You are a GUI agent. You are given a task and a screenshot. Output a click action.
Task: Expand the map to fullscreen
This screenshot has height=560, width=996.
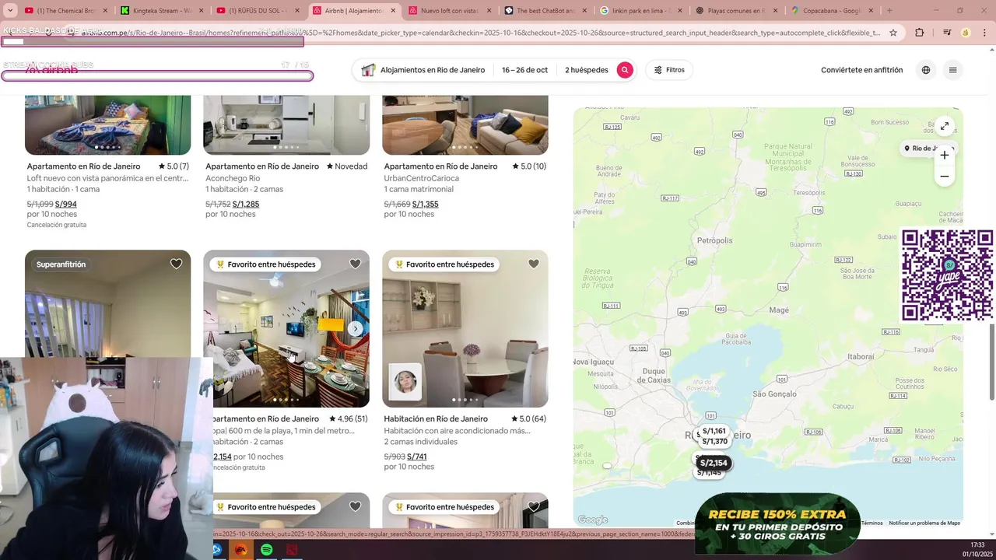(945, 126)
